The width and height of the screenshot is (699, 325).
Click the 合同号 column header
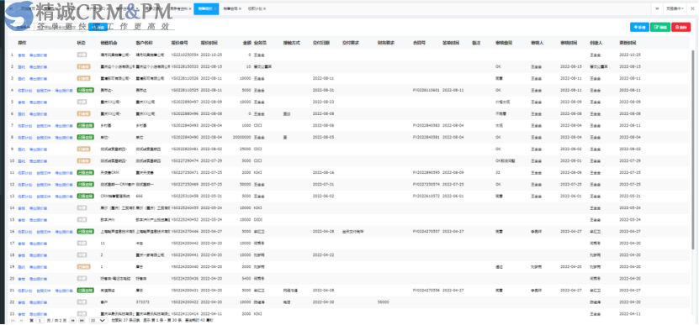pyautogui.click(x=419, y=43)
